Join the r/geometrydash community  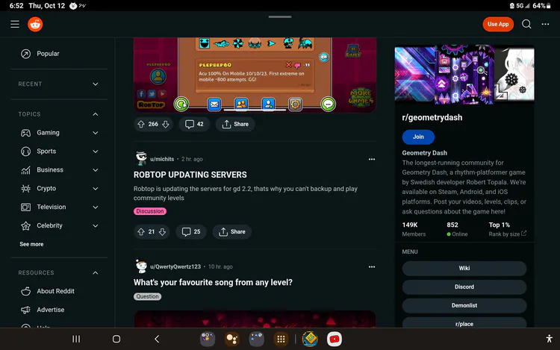[418, 137]
